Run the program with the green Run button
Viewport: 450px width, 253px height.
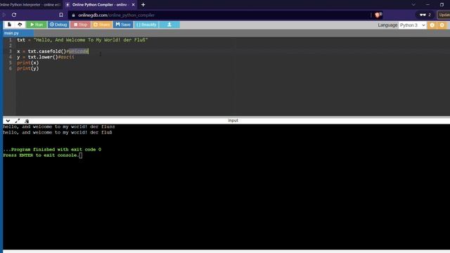(37, 25)
